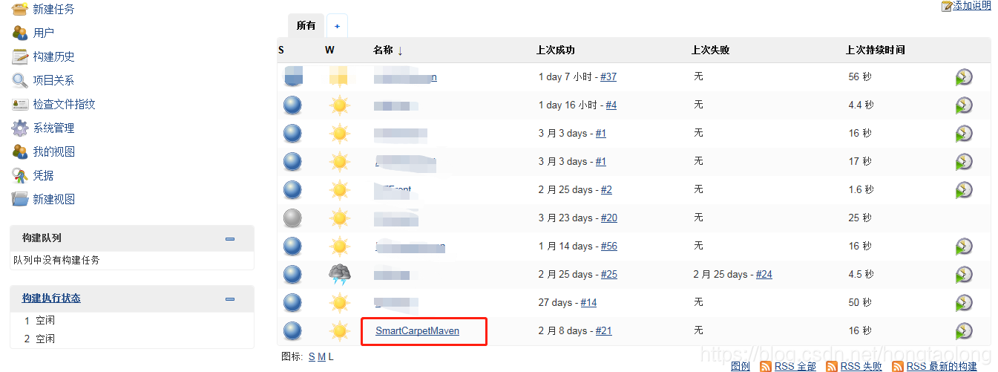Set icon size to M
The height and width of the screenshot is (372, 998).
click(321, 356)
